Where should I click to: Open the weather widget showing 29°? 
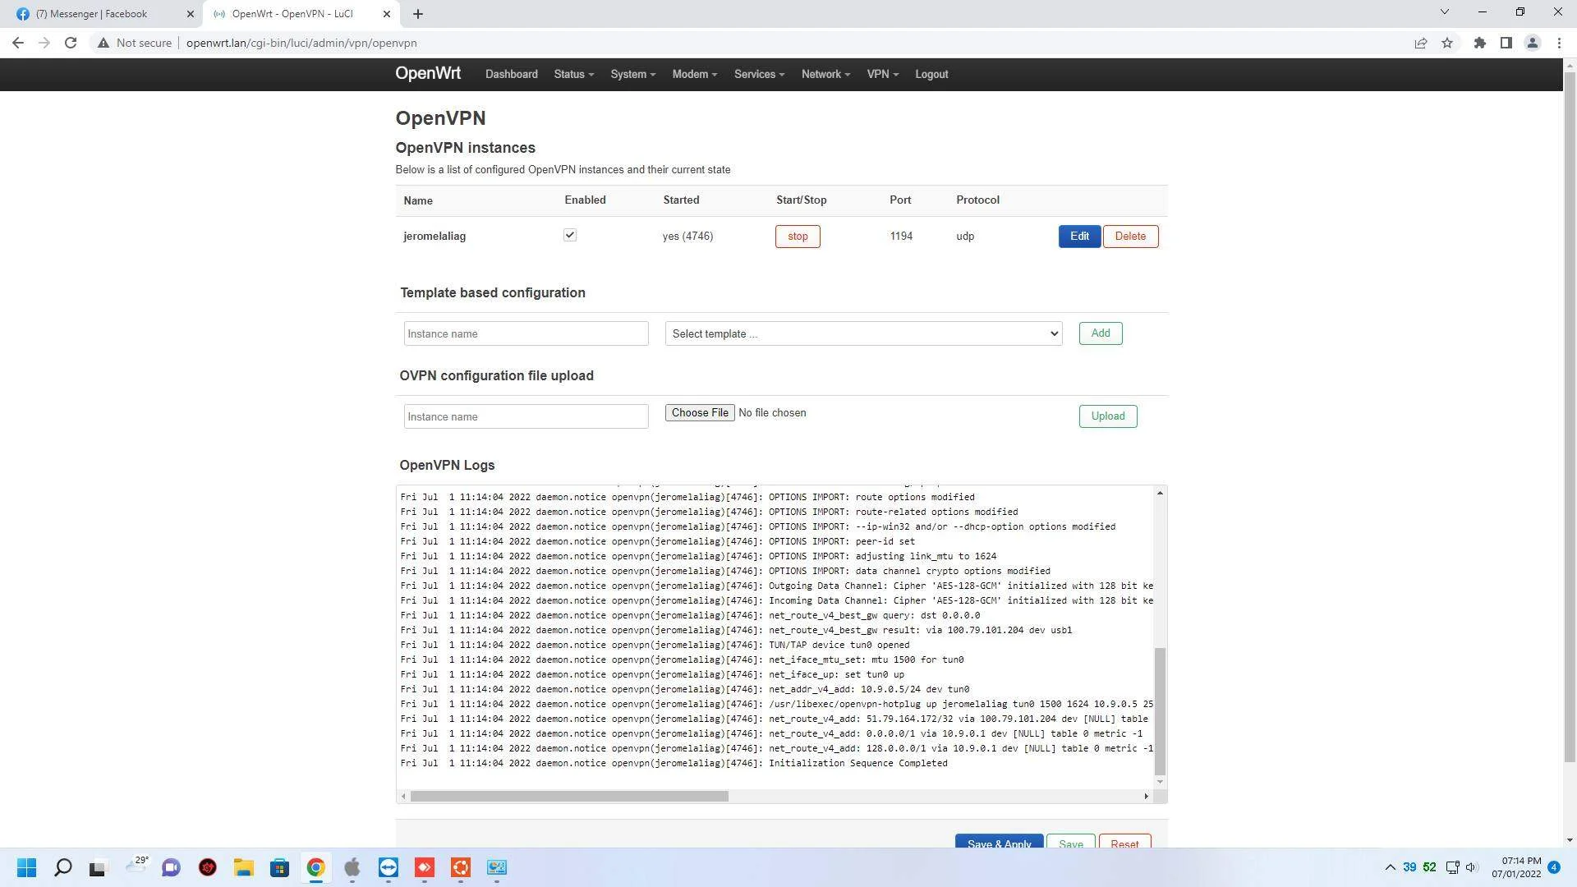[x=136, y=866]
